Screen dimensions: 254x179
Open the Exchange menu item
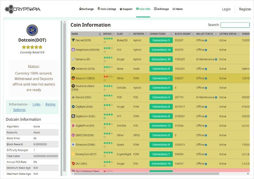tap(86, 9)
